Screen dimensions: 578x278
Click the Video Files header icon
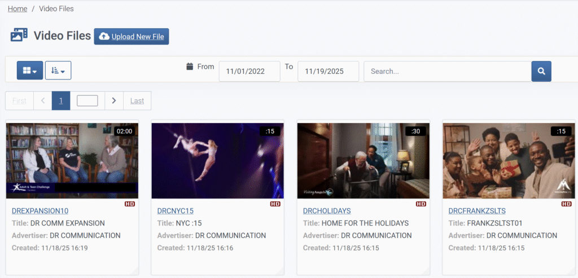pyautogui.click(x=19, y=35)
